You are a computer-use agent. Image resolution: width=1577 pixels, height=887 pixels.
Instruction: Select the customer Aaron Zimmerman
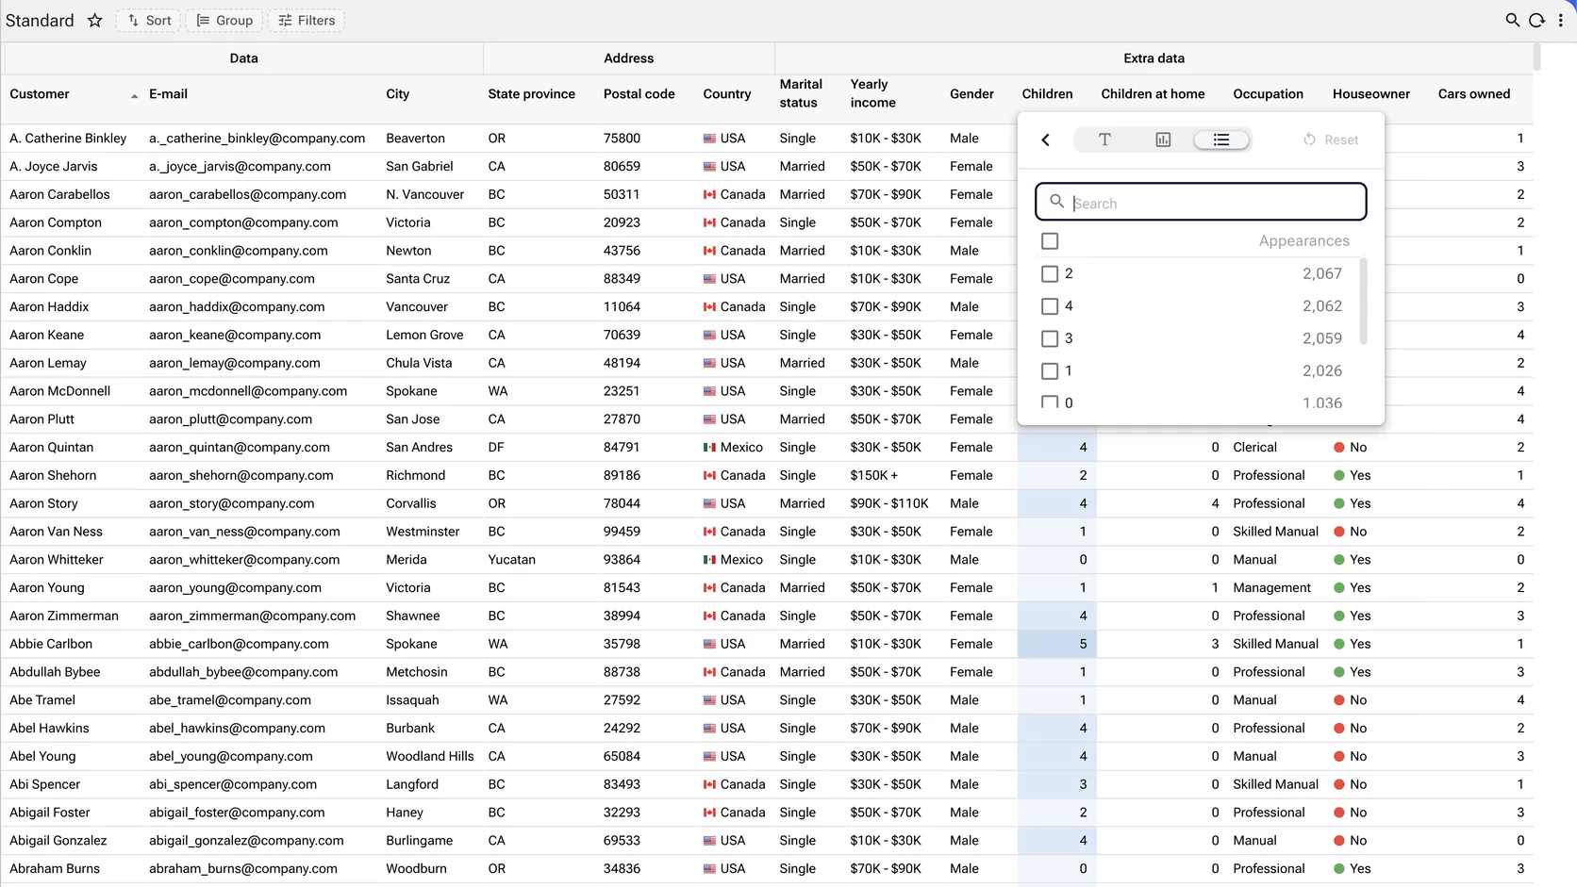click(64, 616)
